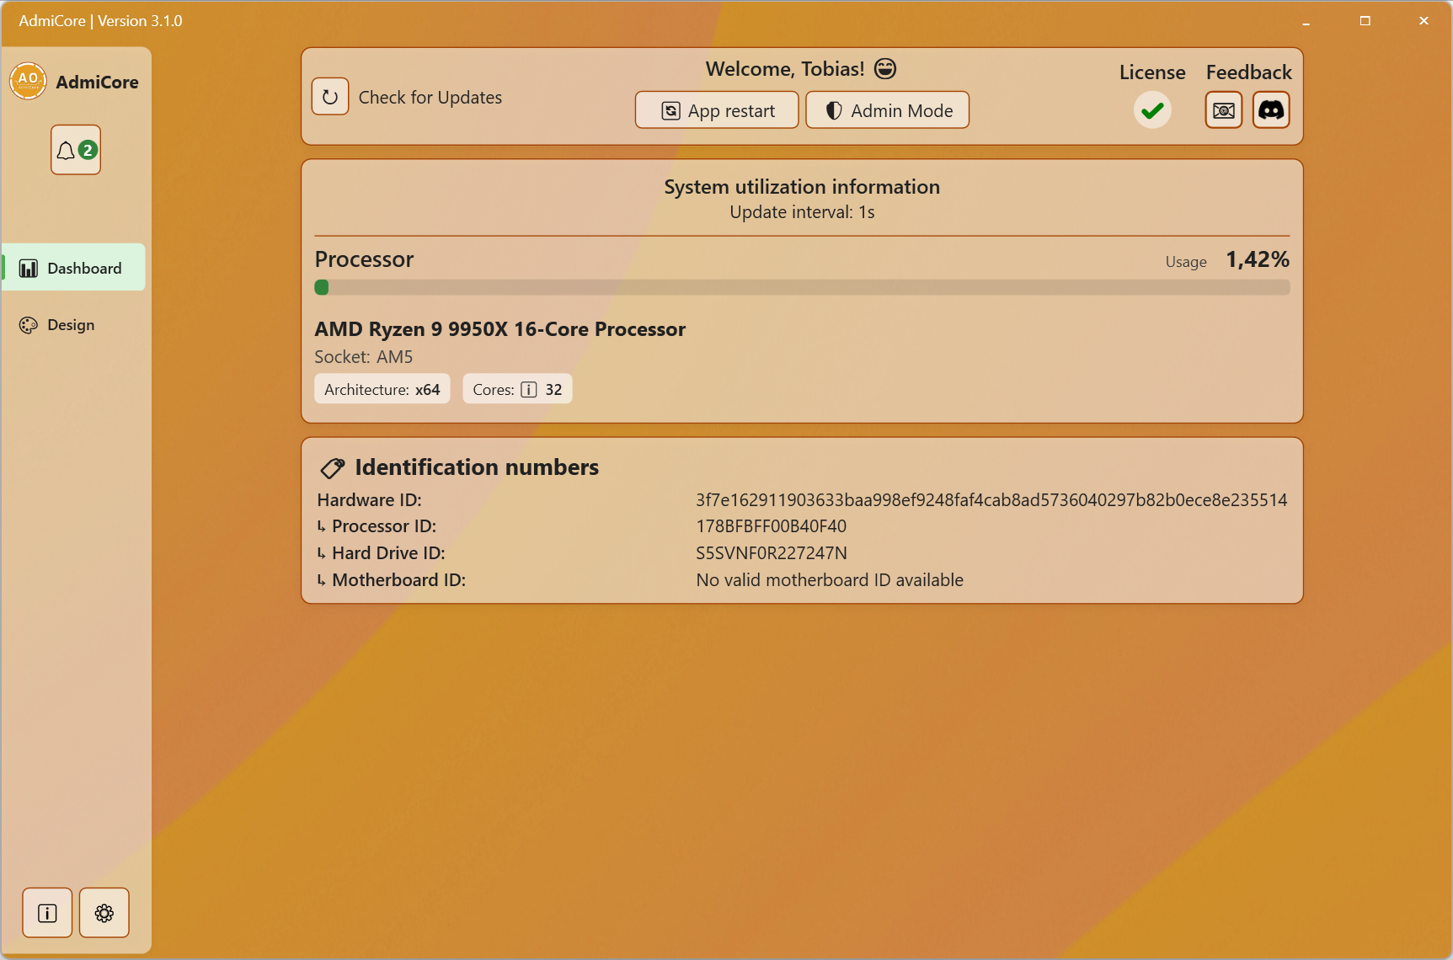Screen dimensions: 1453x960
Task: Click the AdmiCore logo
Action: point(28,81)
